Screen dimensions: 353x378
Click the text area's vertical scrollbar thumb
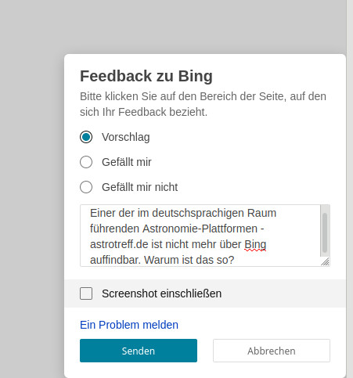click(325, 232)
